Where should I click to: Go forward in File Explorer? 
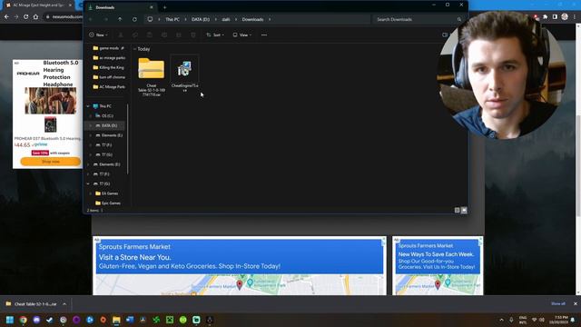pyautogui.click(x=105, y=19)
